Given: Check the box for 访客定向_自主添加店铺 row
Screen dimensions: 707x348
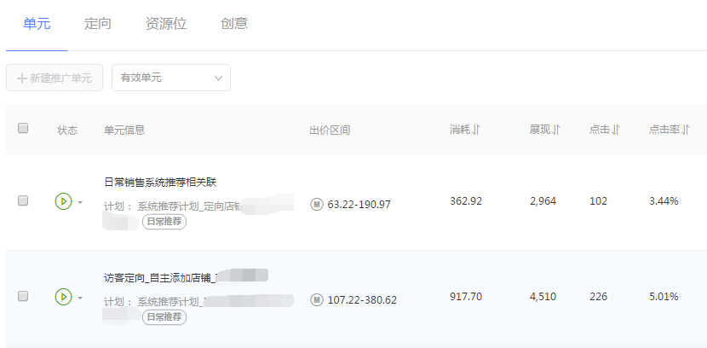Looking at the screenshot, I should click(23, 296).
